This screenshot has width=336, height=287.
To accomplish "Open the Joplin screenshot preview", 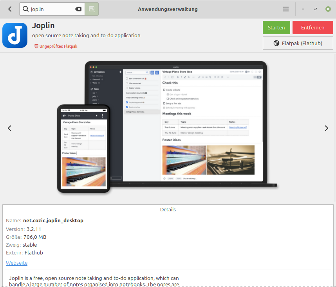I will pos(167,127).
